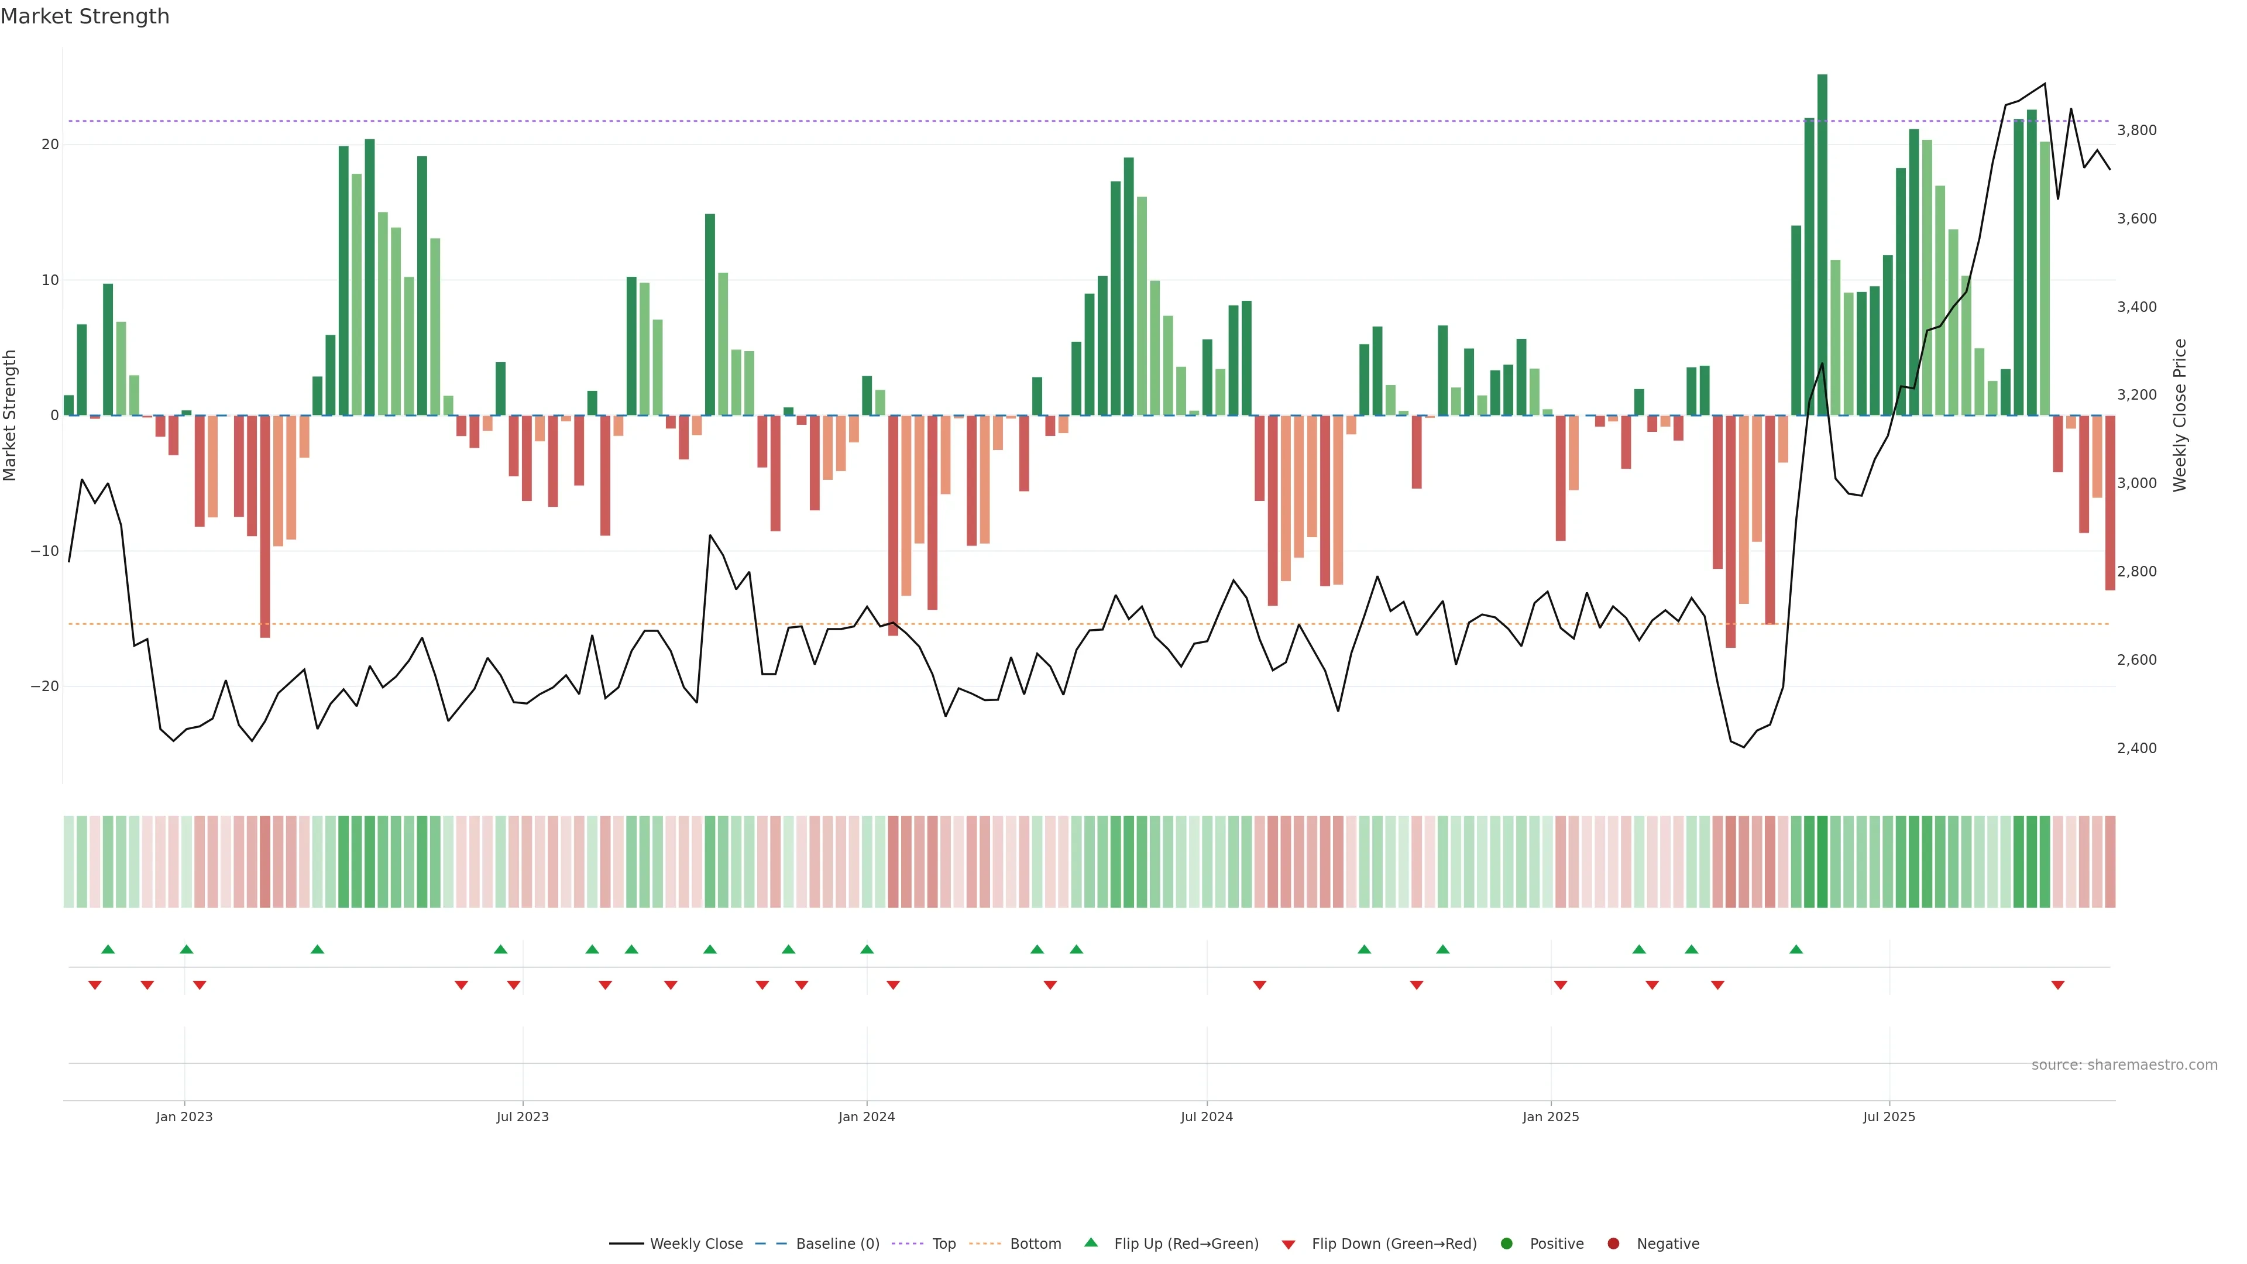2247x1264 pixels.
Task: Click the Negative red circle legend icon
Action: (x=1613, y=1243)
